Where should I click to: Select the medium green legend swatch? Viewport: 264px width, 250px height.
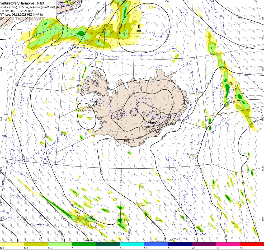coord(84,244)
